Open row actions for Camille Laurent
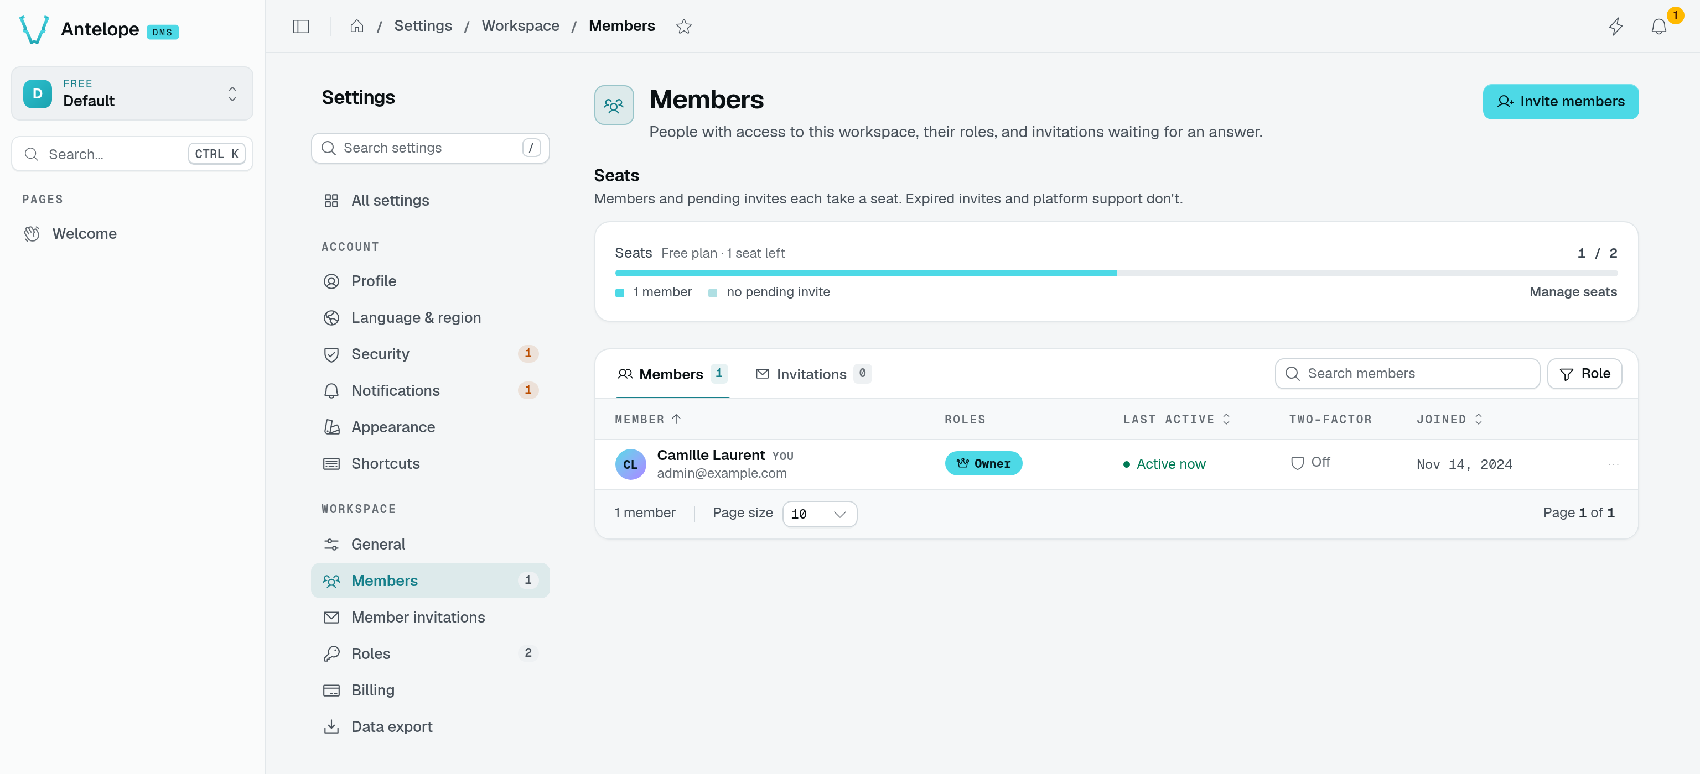Screen dimensions: 1700x774 [x=1614, y=464]
